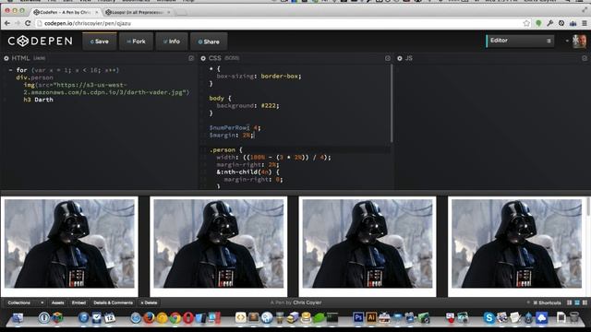
Task: Click 'h3 Darth' line in HTML editor
Action: click(38, 100)
